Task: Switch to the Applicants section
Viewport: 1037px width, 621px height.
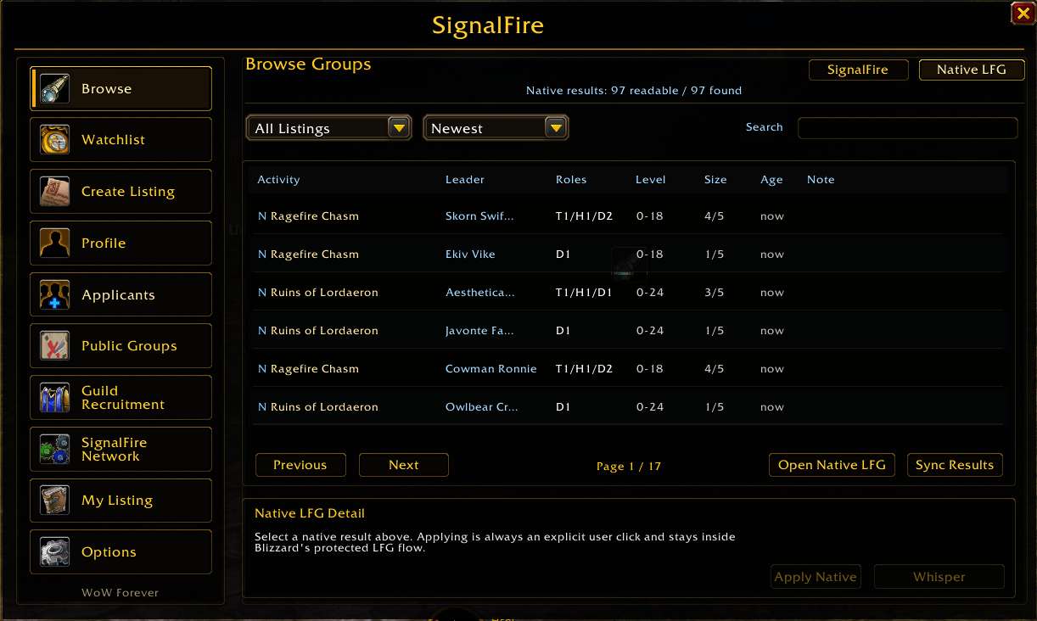Action: (x=121, y=295)
